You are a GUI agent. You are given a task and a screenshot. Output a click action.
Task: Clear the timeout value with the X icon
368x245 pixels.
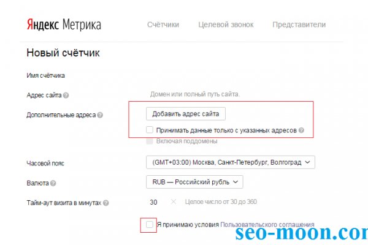(173, 202)
